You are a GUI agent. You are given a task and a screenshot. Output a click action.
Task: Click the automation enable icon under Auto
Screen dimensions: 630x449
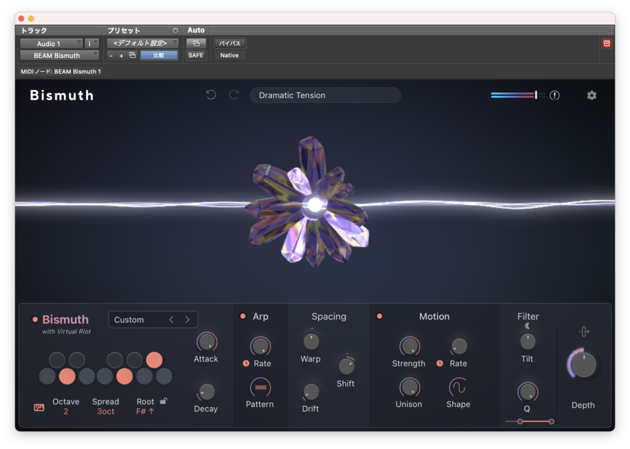tap(196, 43)
